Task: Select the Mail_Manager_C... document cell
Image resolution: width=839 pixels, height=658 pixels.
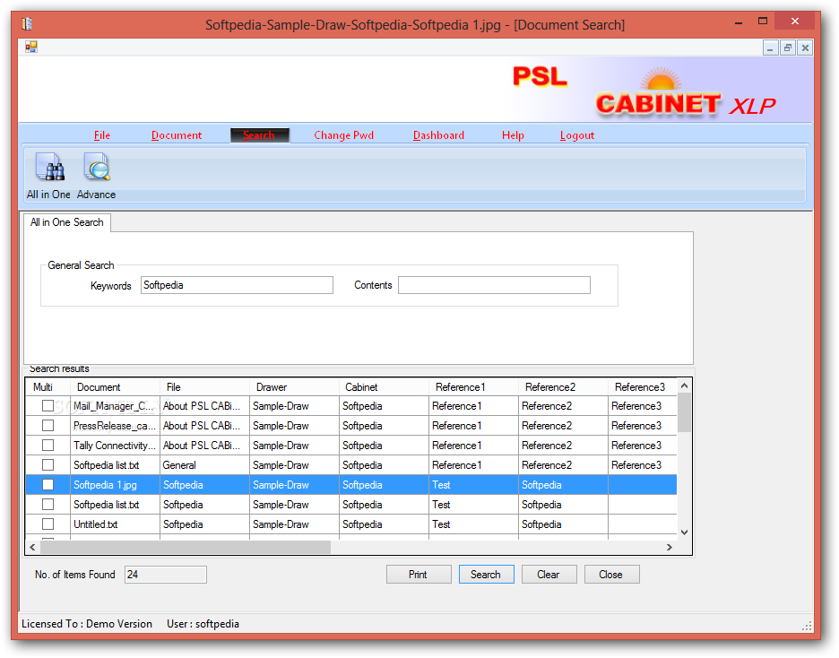Action: (x=115, y=406)
